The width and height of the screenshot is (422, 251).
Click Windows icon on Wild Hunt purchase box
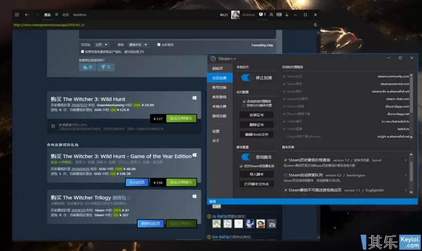pos(194,98)
